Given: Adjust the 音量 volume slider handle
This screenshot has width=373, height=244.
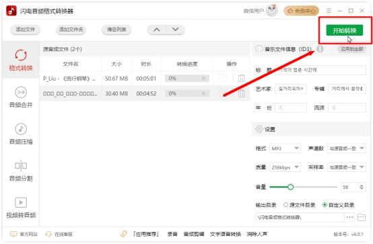Looking at the screenshot, I should pyautogui.click(x=290, y=187).
